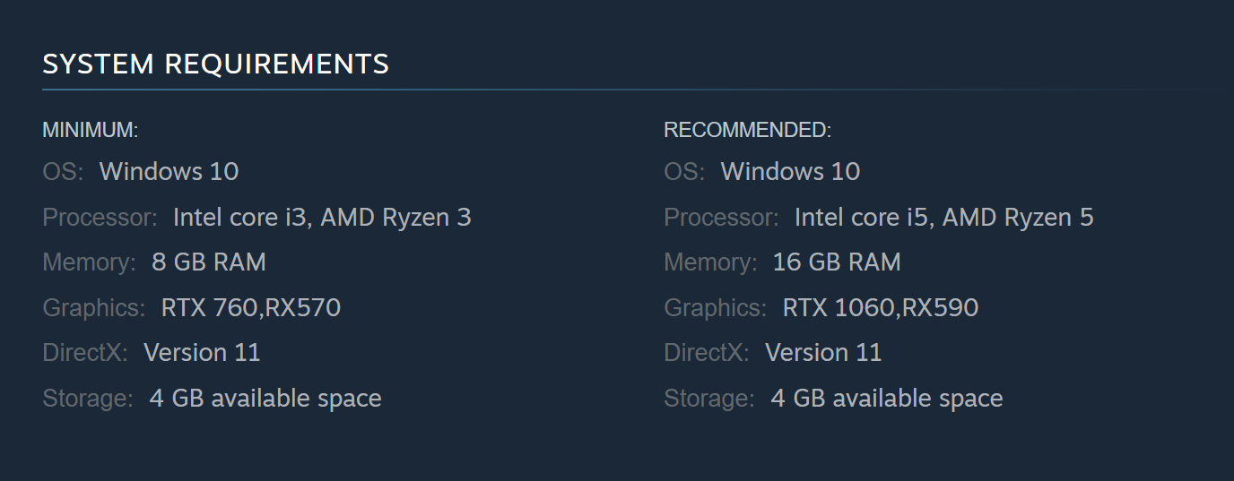Image resolution: width=1234 pixels, height=481 pixels.
Task: Click Intel core i3, AMD Ryzen 3 text
Action: point(322,218)
